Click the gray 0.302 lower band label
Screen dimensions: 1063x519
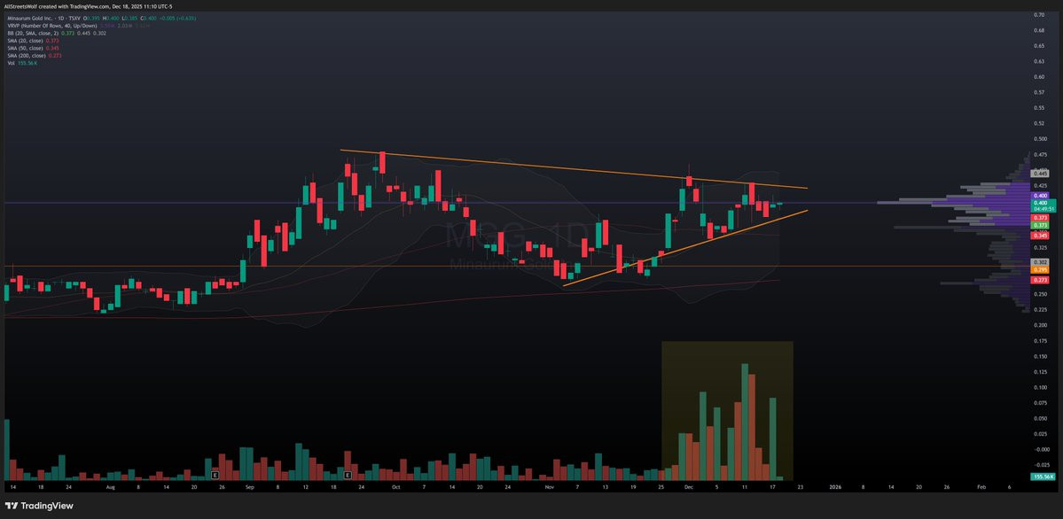click(x=1040, y=261)
